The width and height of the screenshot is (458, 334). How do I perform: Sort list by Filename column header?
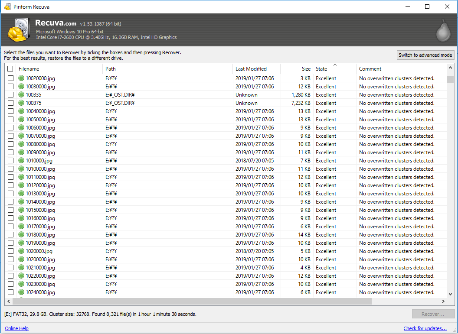click(59, 69)
